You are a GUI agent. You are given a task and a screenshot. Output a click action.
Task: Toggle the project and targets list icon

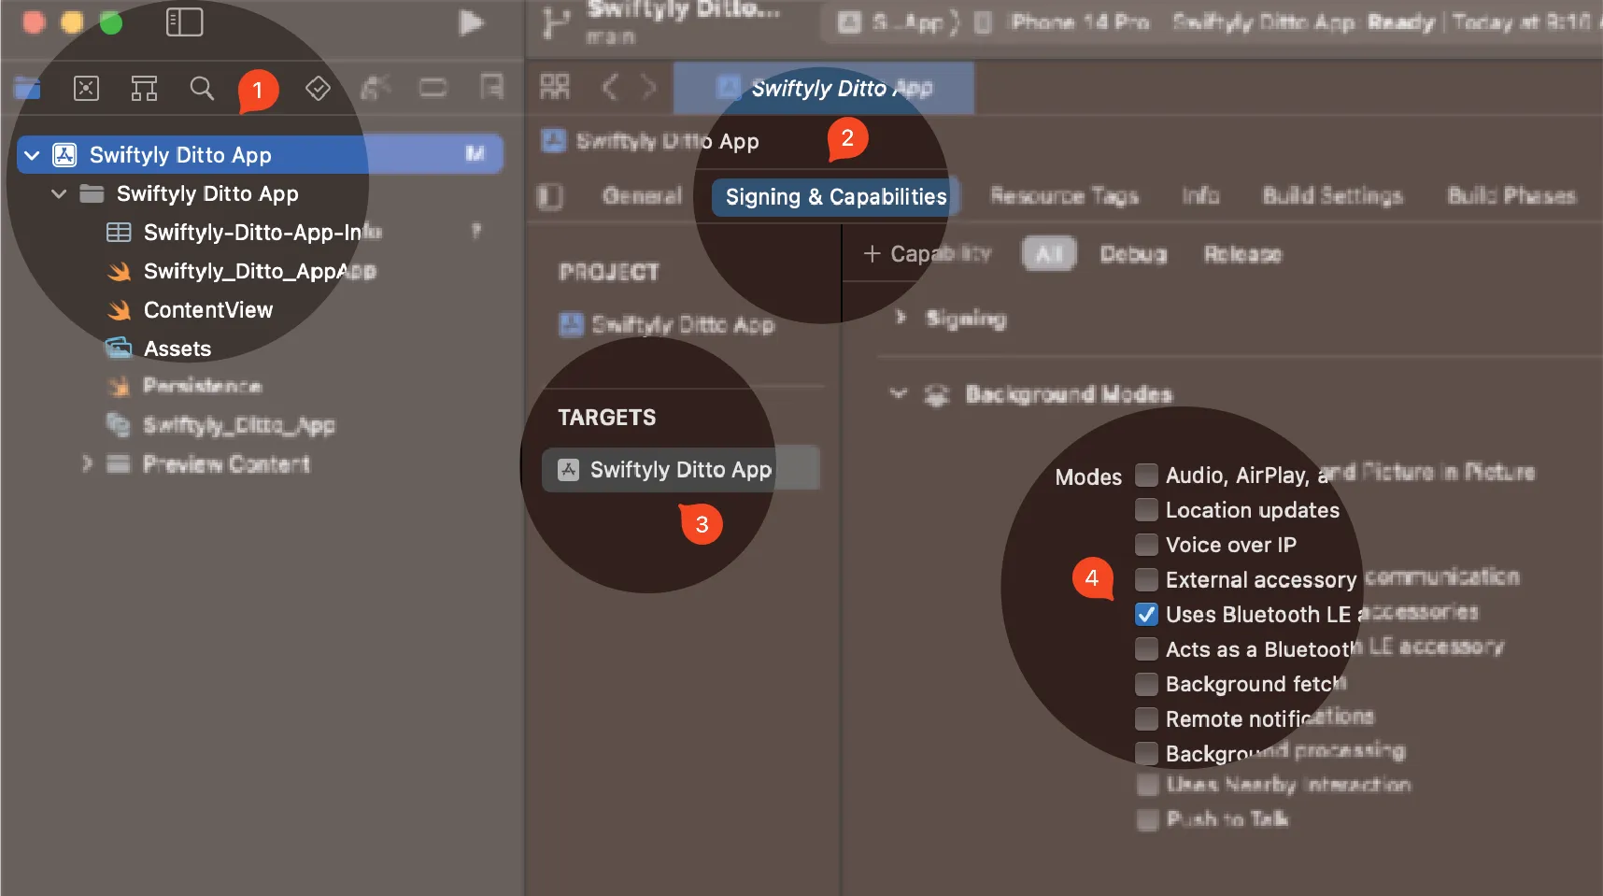click(x=550, y=197)
